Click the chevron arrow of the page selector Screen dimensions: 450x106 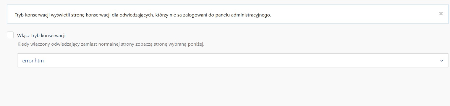point(442,61)
